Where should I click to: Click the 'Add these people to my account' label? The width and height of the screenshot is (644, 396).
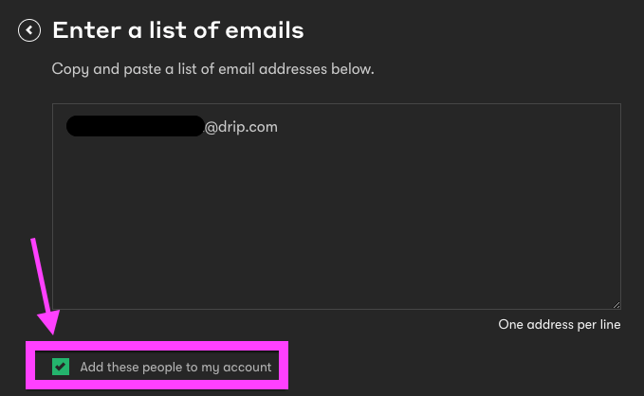[x=175, y=367]
